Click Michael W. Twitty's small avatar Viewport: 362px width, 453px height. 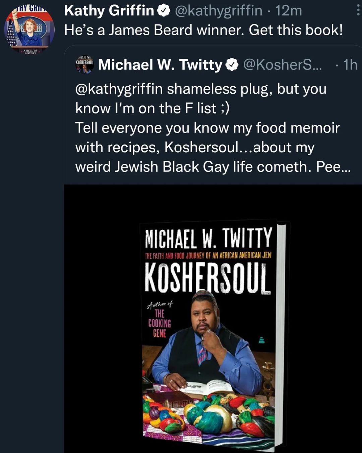point(85,64)
